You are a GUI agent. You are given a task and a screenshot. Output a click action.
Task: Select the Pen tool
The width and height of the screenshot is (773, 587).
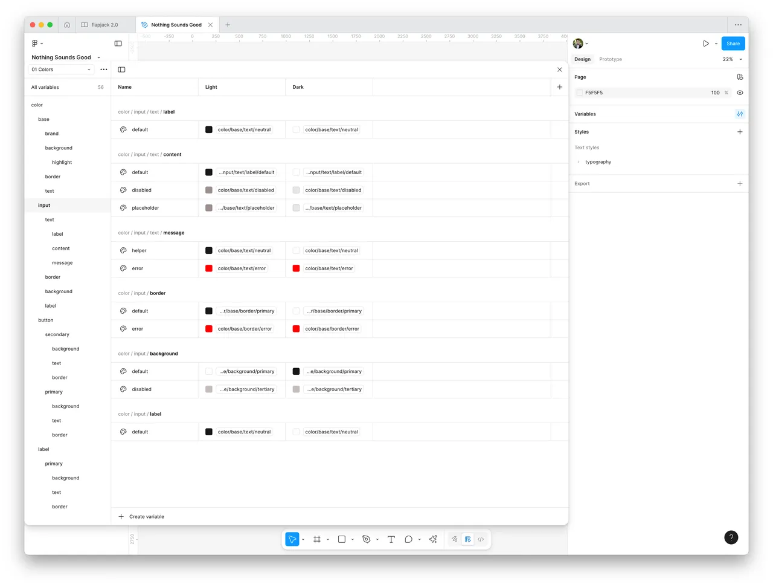click(367, 539)
